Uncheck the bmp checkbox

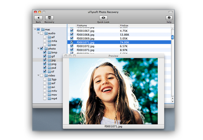pyautogui.click(x=45, y=52)
